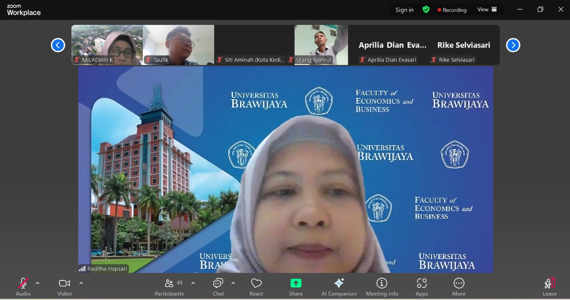The height and width of the screenshot is (300, 570).
Task: Open the React emoji menu
Action: coord(256,286)
